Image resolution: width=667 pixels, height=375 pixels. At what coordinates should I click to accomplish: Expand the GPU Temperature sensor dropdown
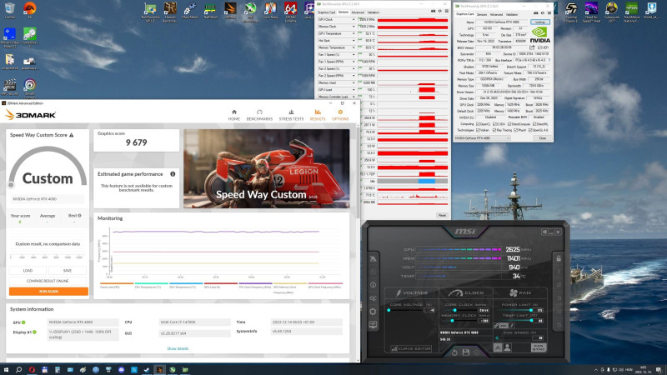pyautogui.click(x=354, y=33)
